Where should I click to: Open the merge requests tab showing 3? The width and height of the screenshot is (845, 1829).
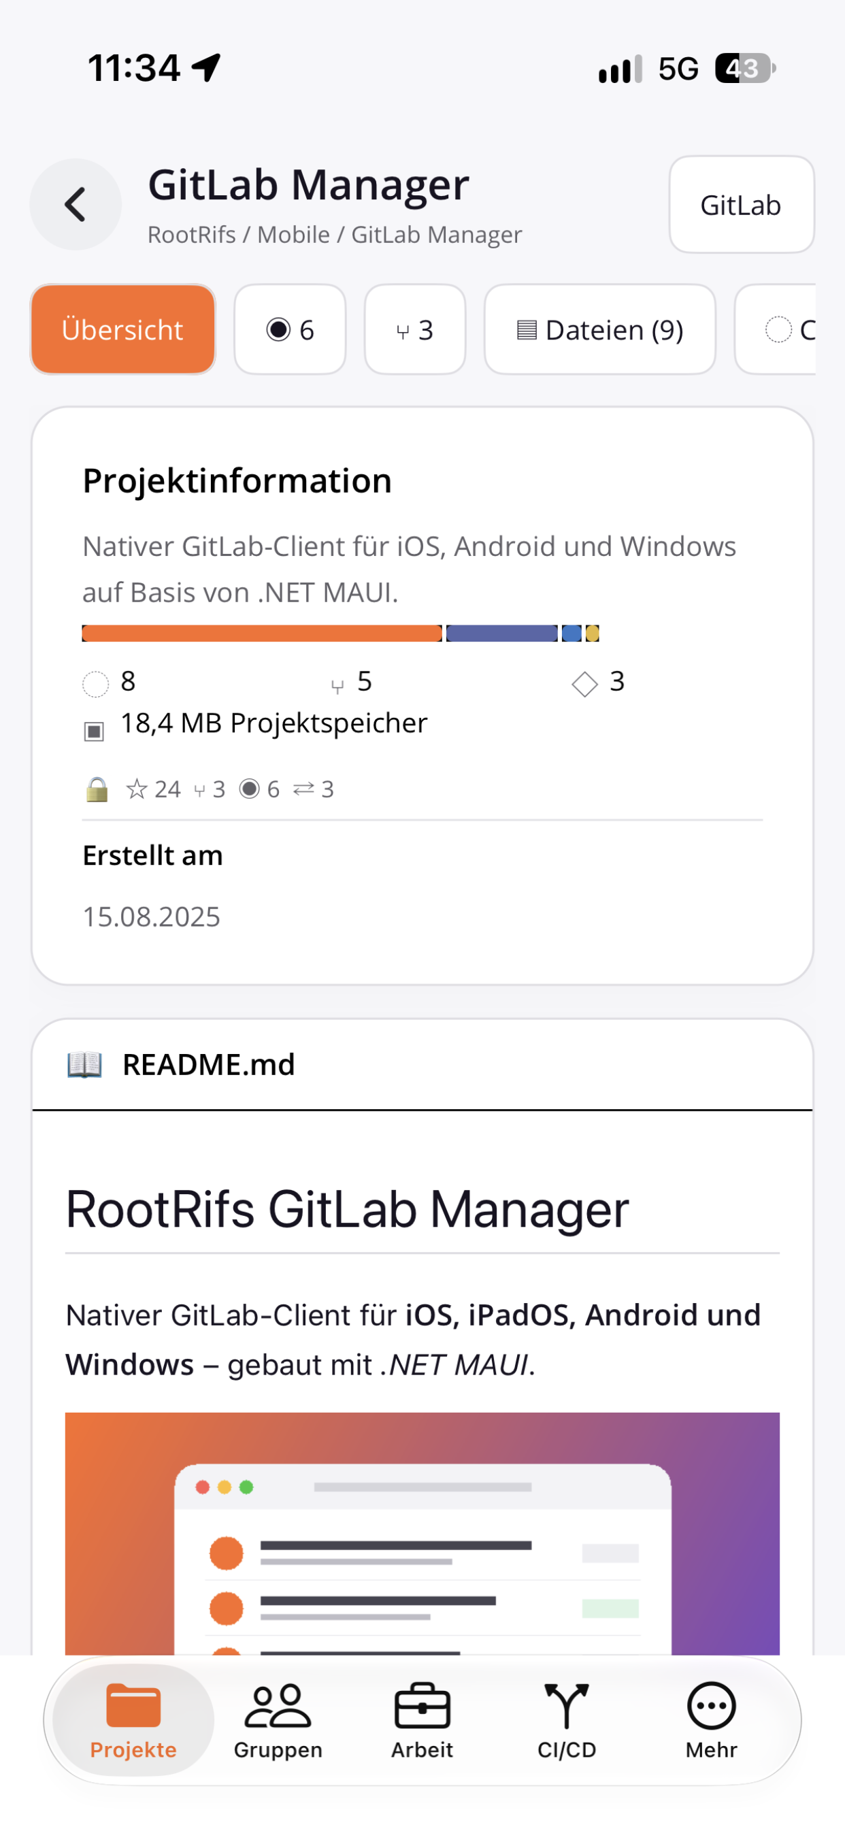coord(415,329)
